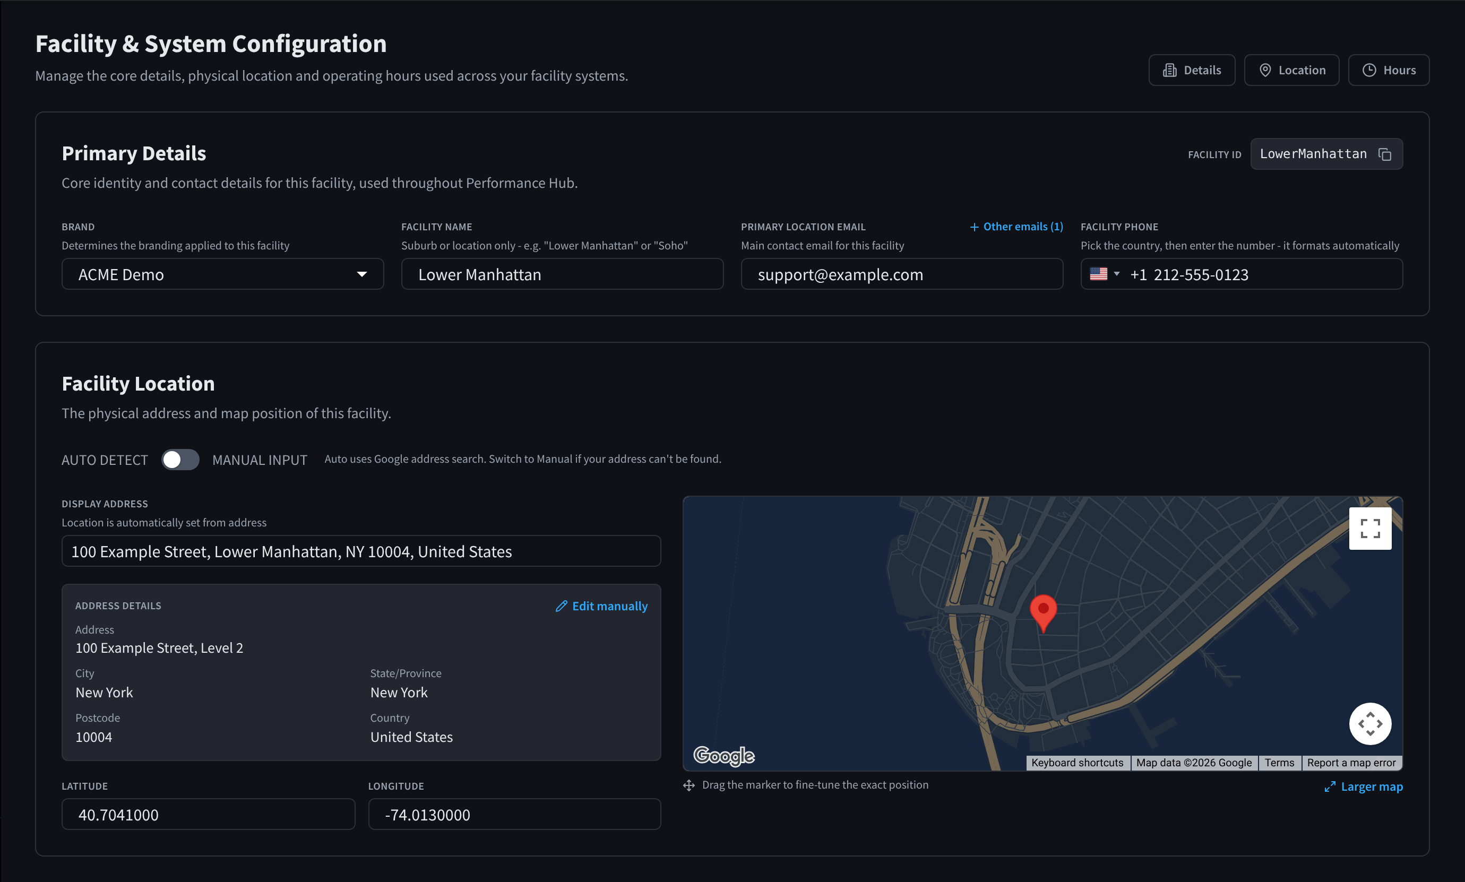The height and width of the screenshot is (882, 1465).
Task: Click Edit manually link
Action: tap(601, 606)
